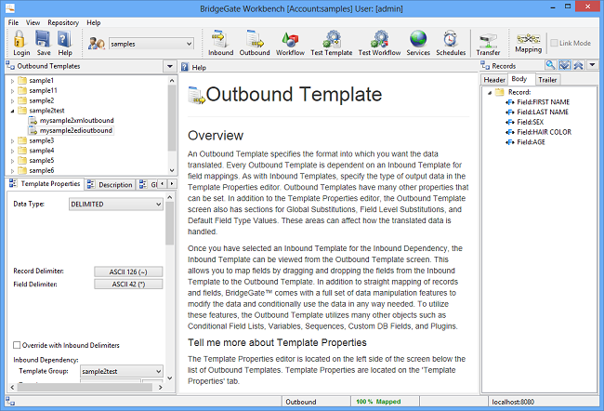Select the Template Properties tab
604x411 pixels.
coord(46,184)
